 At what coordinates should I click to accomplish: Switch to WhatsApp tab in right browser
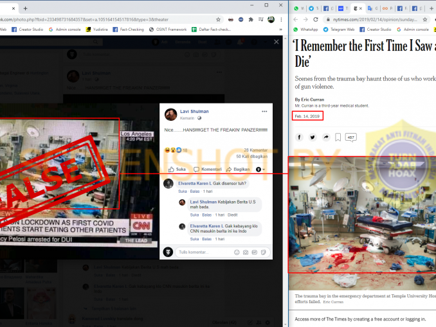pyautogui.click(x=299, y=8)
